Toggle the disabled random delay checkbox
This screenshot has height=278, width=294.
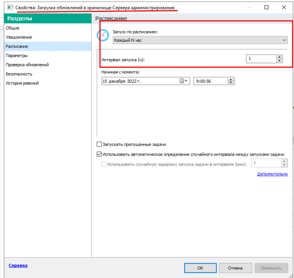coord(103,164)
